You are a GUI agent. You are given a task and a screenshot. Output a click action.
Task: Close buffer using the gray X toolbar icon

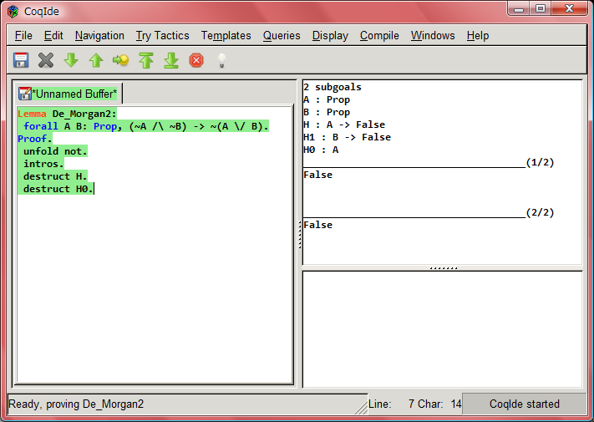[46, 60]
